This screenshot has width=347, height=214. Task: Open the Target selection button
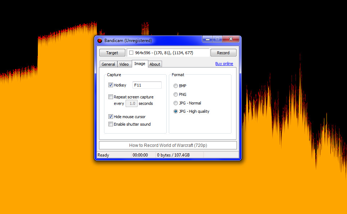112,53
